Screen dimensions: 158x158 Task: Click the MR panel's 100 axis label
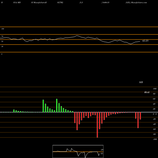(155, 89)
